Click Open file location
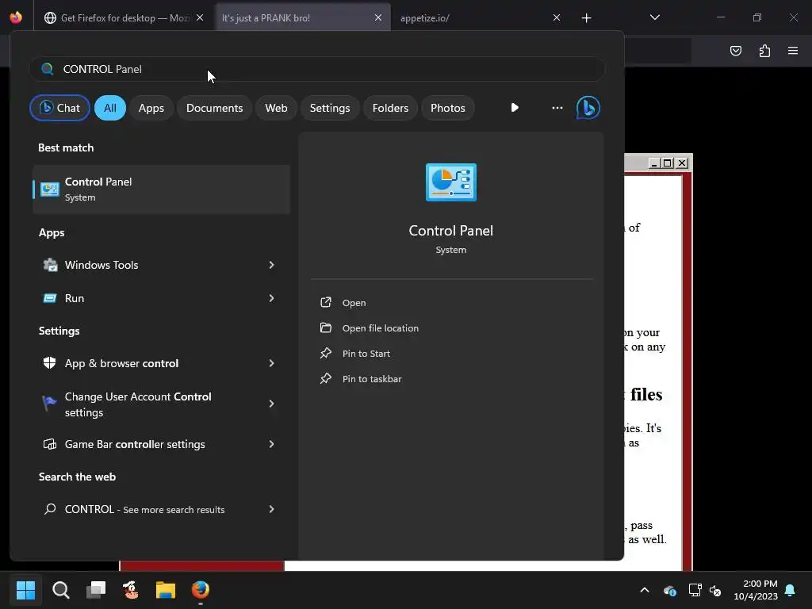 coord(380,328)
